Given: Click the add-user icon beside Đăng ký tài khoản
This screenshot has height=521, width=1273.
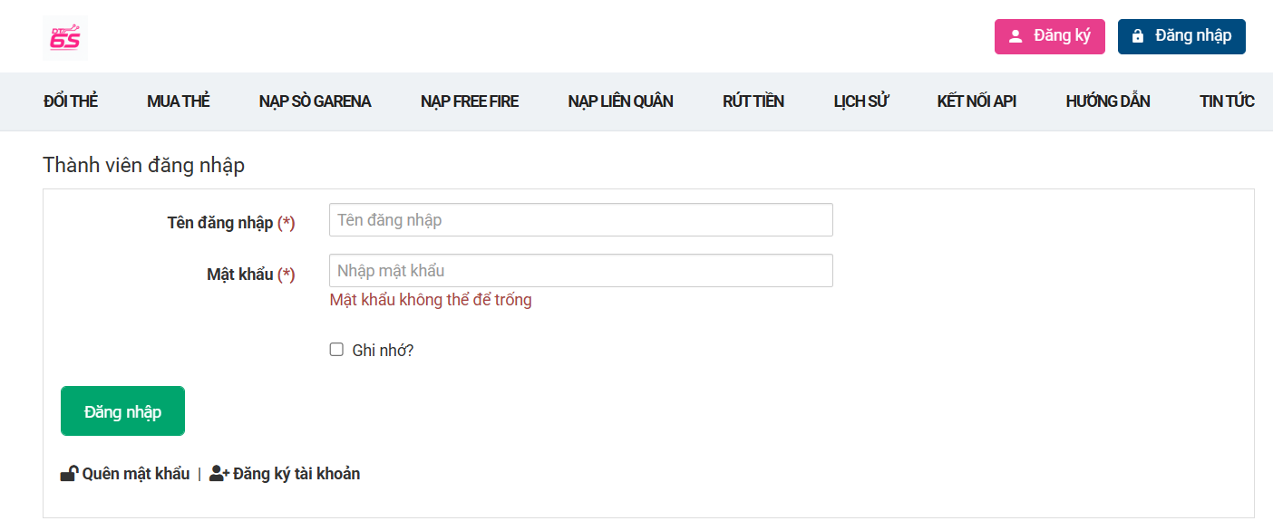Looking at the screenshot, I should point(219,474).
